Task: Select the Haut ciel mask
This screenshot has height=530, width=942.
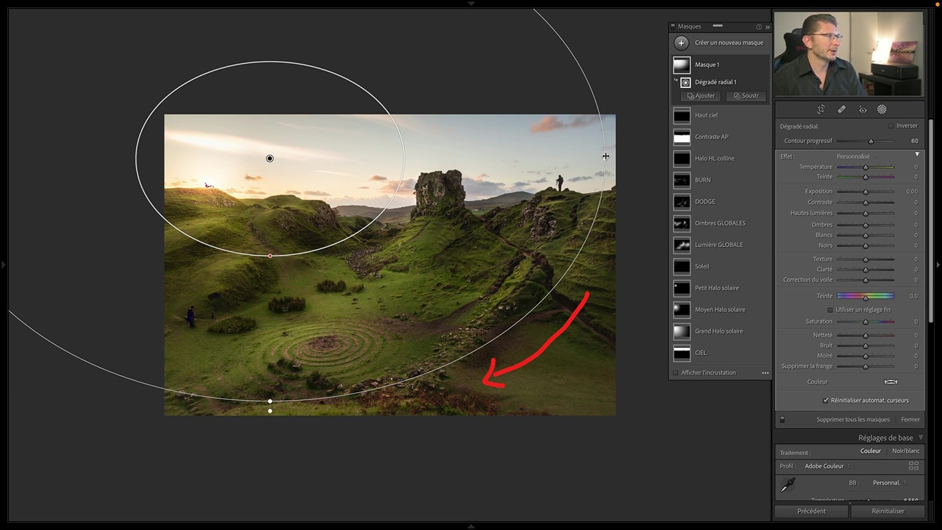Action: tap(721, 115)
